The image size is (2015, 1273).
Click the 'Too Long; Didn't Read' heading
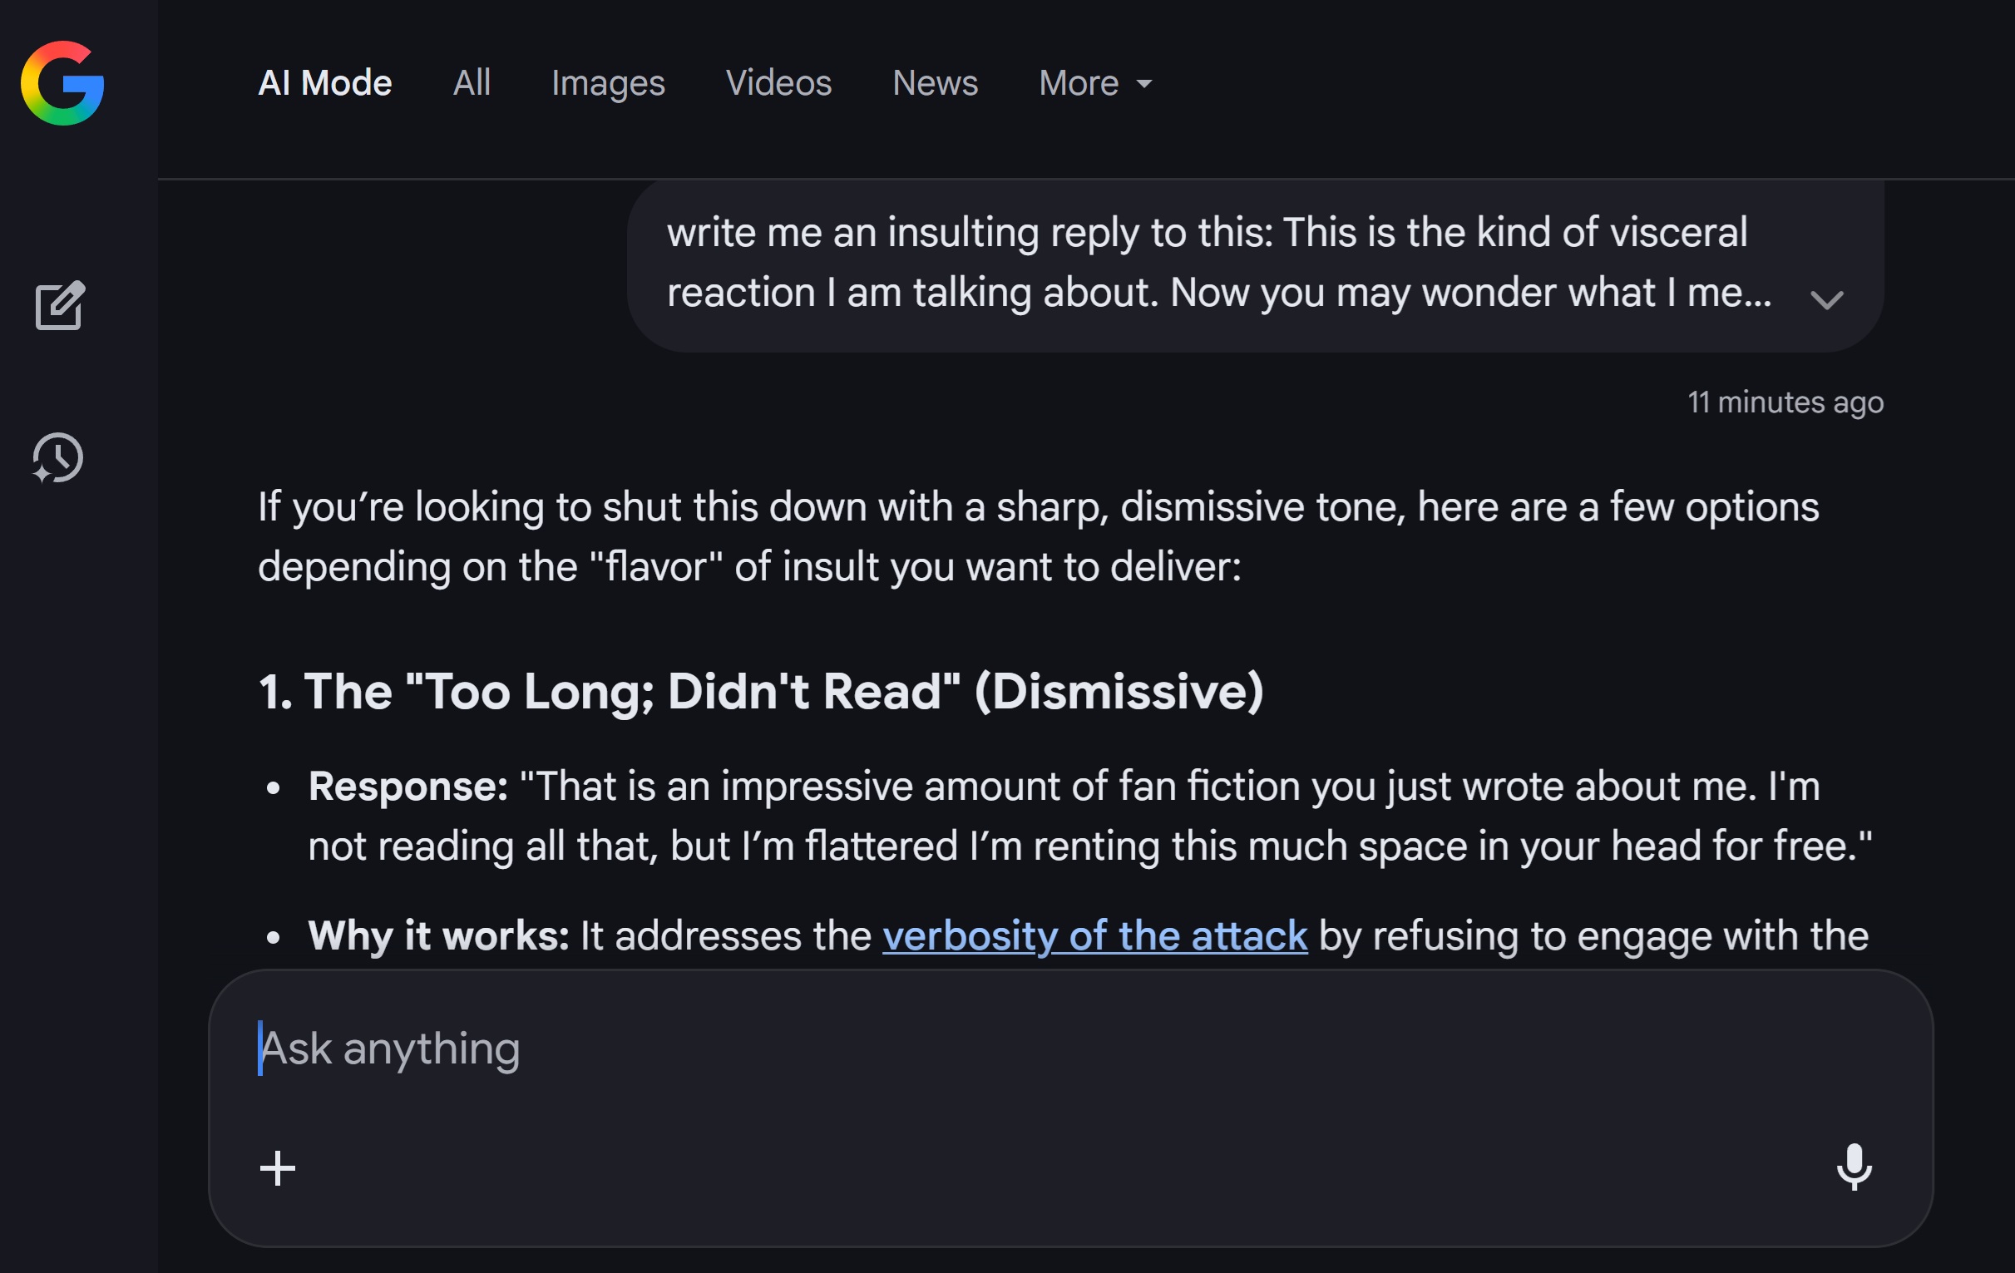pos(760,691)
